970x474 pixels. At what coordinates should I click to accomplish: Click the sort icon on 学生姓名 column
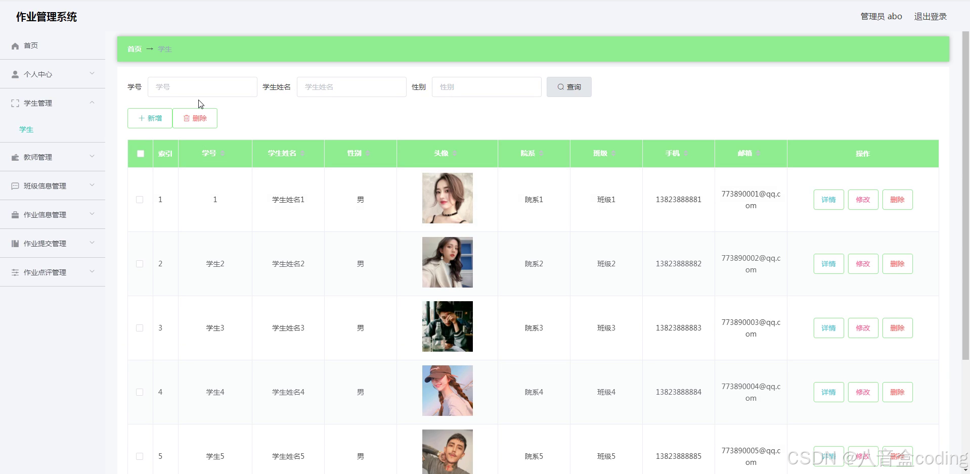click(x=302, y=153)
